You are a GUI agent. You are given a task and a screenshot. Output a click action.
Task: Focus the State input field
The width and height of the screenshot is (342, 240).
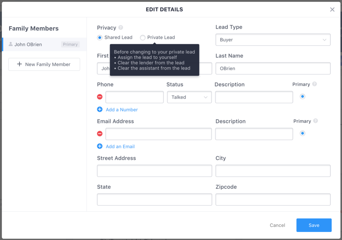point(155,199)
